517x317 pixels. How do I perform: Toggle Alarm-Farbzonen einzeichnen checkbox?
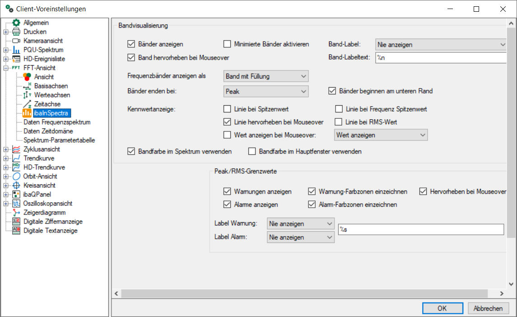click(312, 205)
